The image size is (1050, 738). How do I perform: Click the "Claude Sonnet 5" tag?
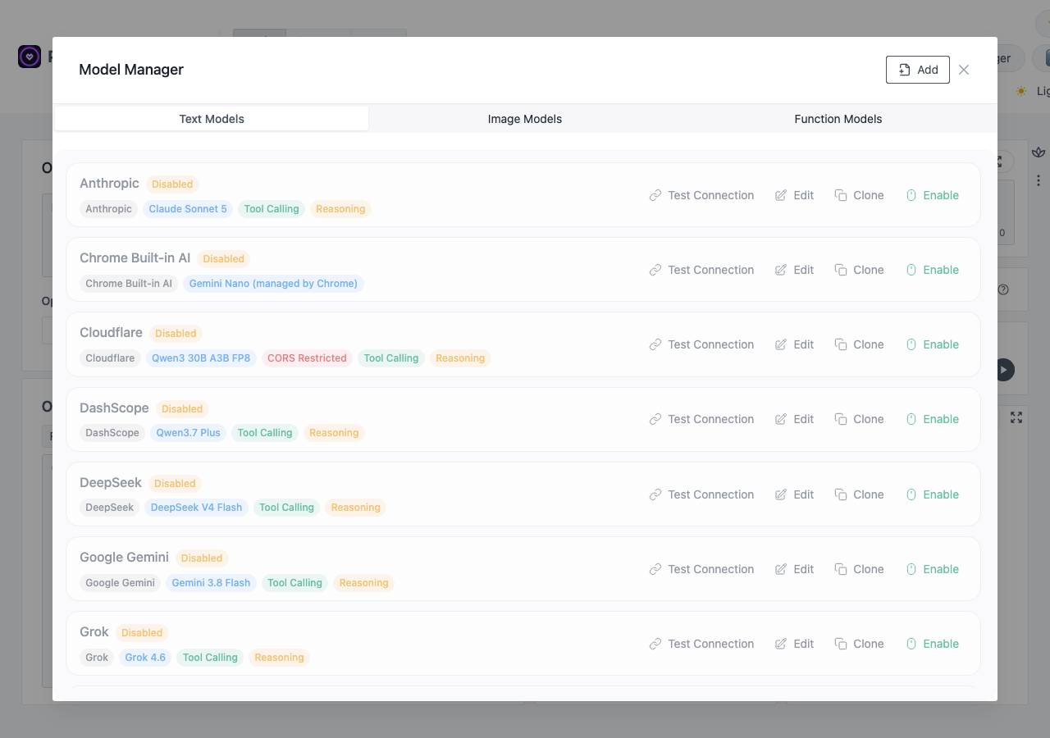188,209
